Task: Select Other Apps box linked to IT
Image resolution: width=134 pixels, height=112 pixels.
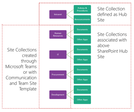Action: click(x=82, y=60)
